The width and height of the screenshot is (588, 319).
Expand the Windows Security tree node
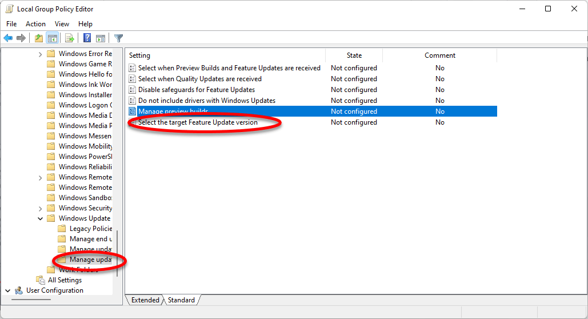point(40,209)
